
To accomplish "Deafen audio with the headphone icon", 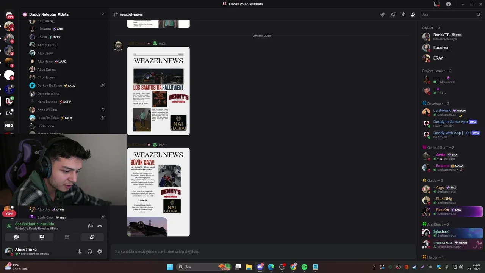I will tap(90, 251).
